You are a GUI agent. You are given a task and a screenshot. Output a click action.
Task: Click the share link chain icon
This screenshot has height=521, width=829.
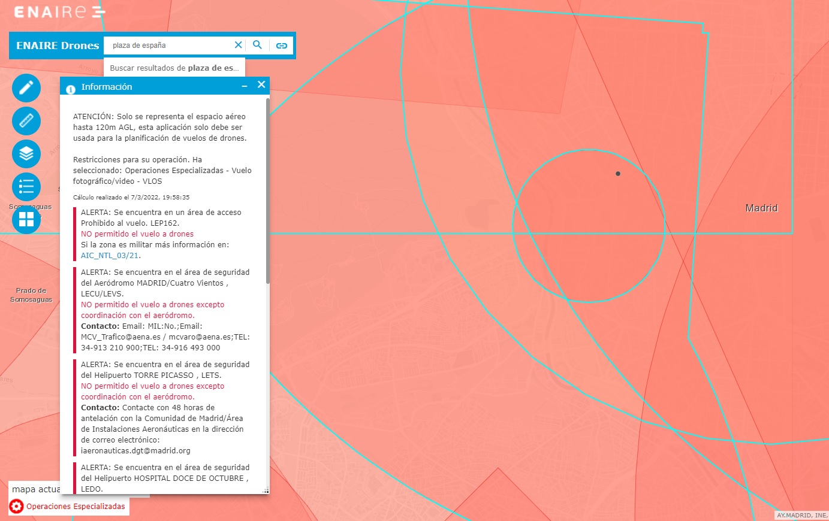pyautogui.click(x=282, y=46)
